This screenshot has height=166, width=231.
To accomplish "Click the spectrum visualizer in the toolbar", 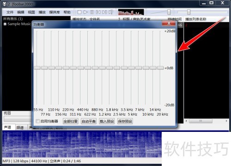I will [x=131, y=12].
